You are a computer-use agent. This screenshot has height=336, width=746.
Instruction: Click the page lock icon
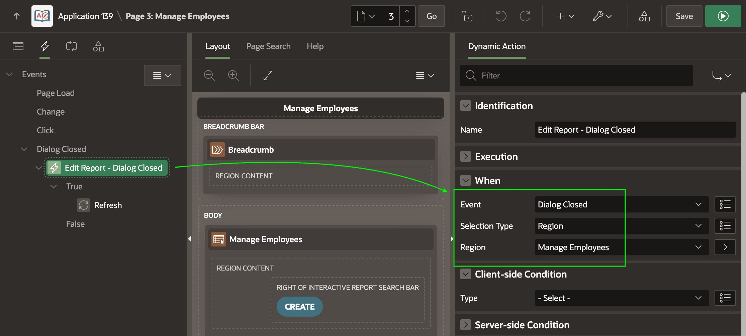[467, 16]
